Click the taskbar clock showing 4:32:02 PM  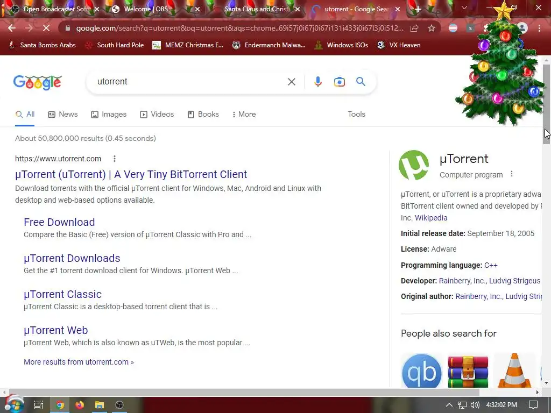pos(501,405)
